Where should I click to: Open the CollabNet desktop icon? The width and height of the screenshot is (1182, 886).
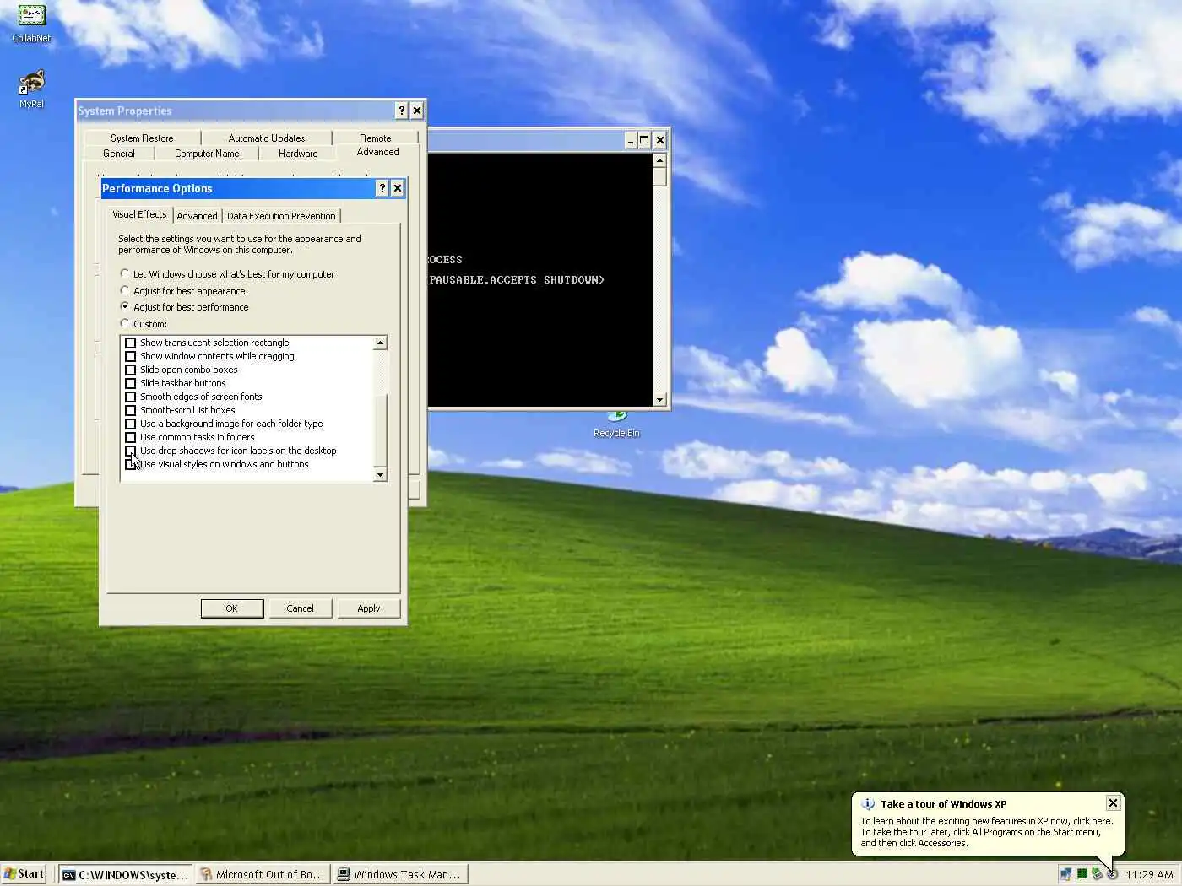click(31, 23)
